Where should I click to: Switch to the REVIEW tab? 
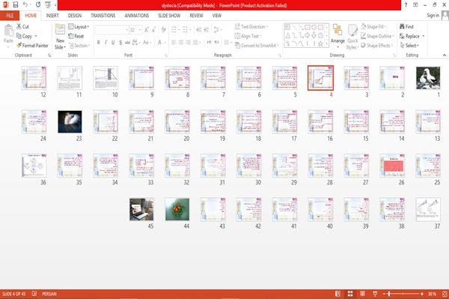pos(196,16)
